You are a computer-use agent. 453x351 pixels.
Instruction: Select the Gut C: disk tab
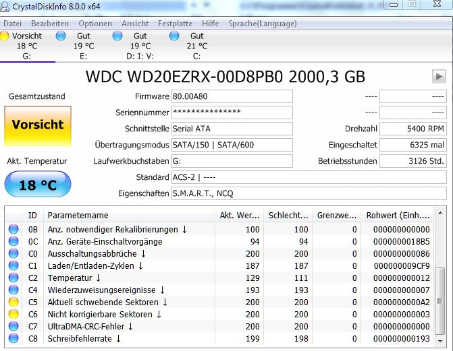[197, 46]
